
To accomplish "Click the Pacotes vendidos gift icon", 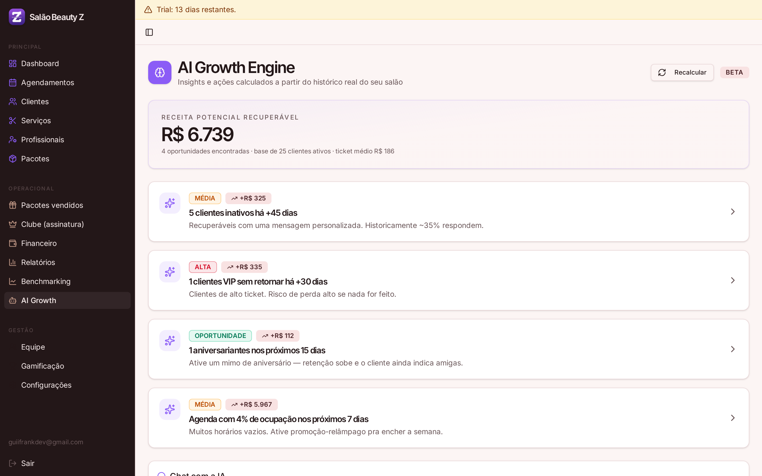I will point(13,205).
